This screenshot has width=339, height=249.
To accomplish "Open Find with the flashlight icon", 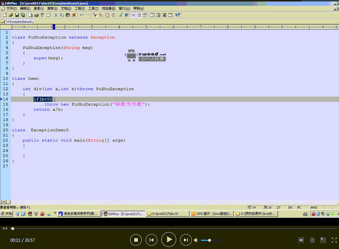I will (x=95, y=15).
